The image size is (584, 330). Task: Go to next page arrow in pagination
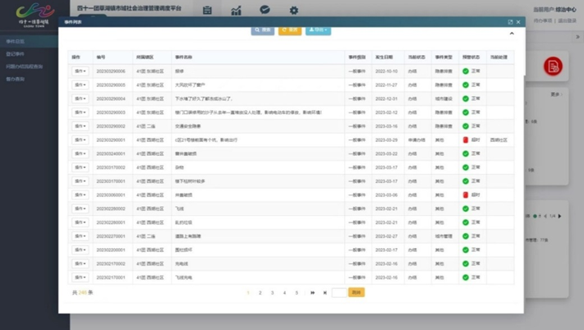312,293
